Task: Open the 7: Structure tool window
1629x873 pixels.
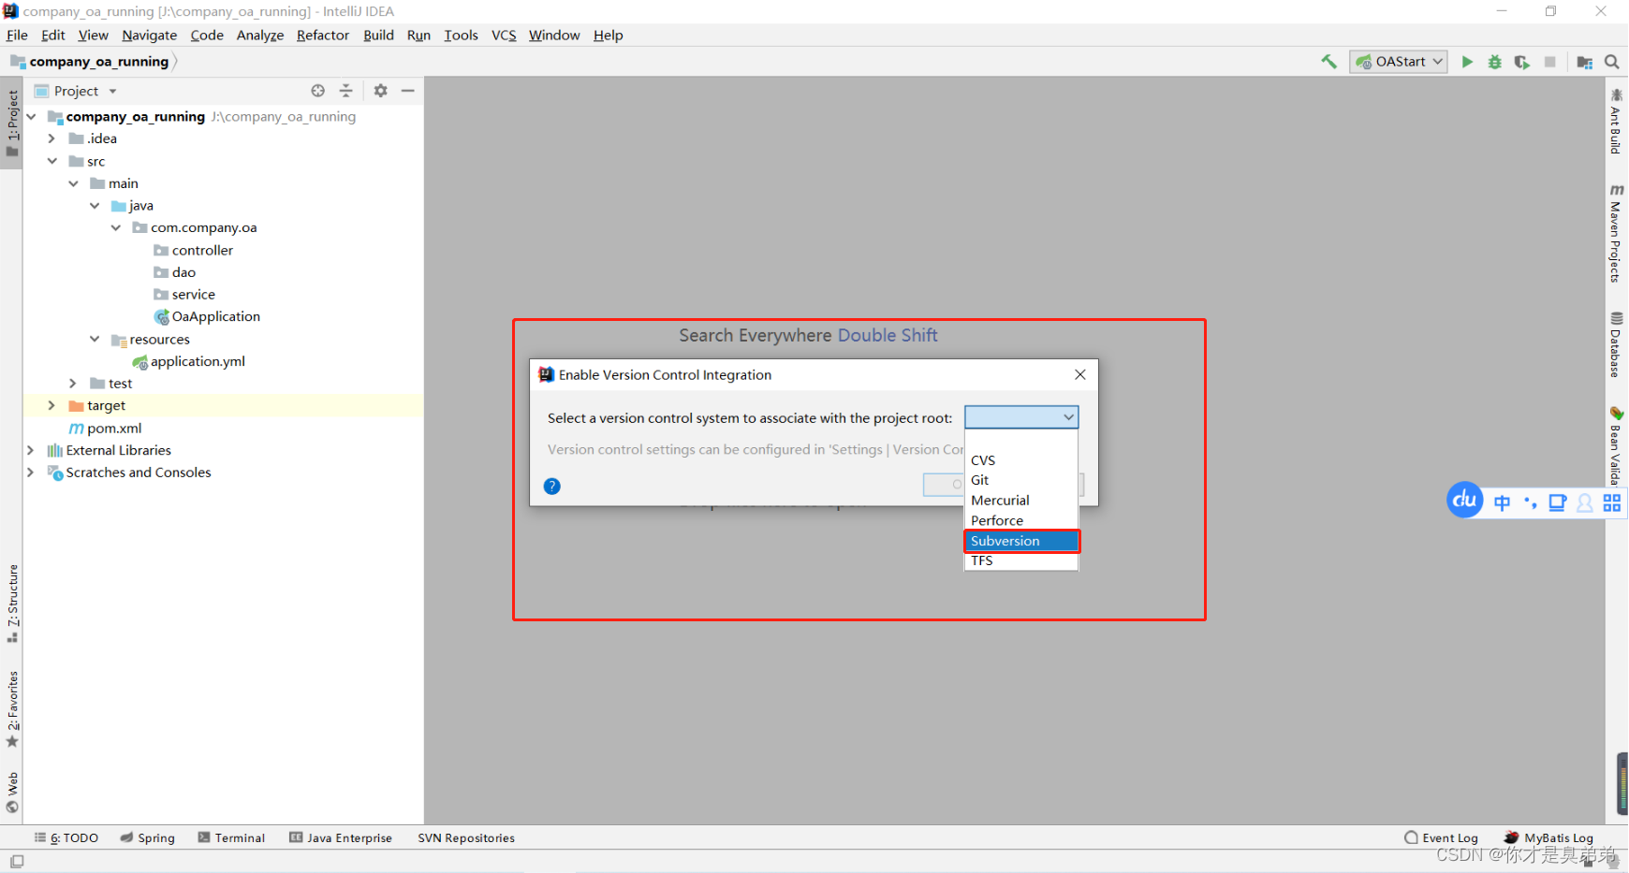Action: (12, 604)
